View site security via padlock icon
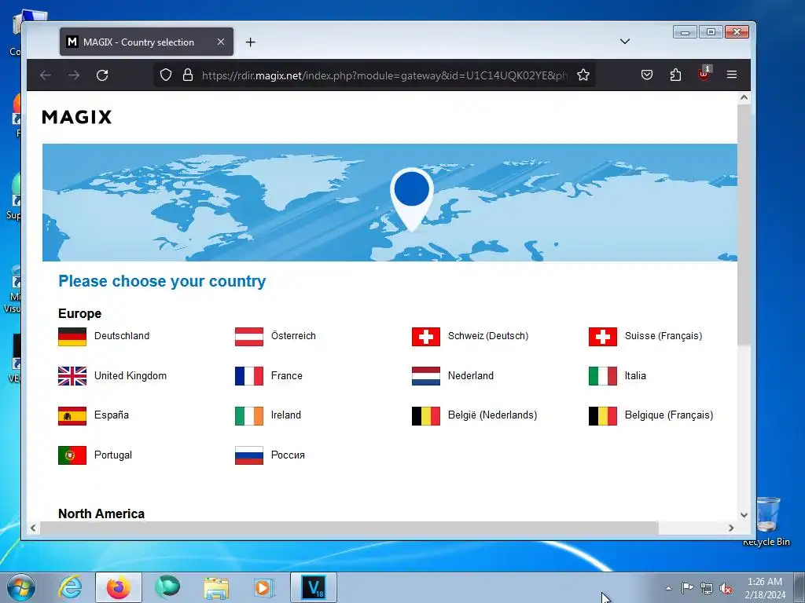Image resolution: width=805 pixels, height=603 pixels. point(188,75)
